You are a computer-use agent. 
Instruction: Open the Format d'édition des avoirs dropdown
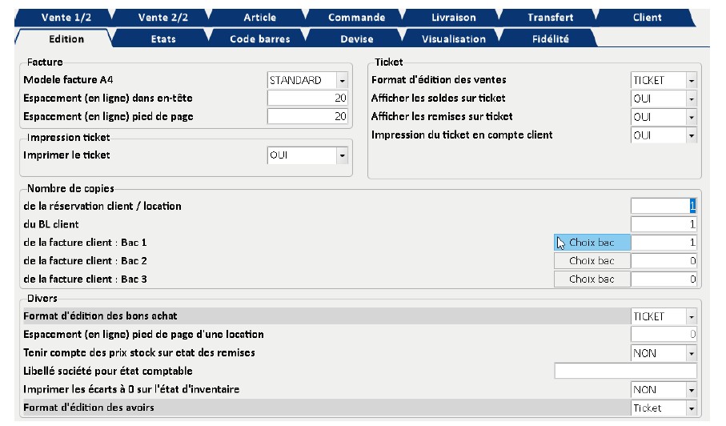(691, 408)
